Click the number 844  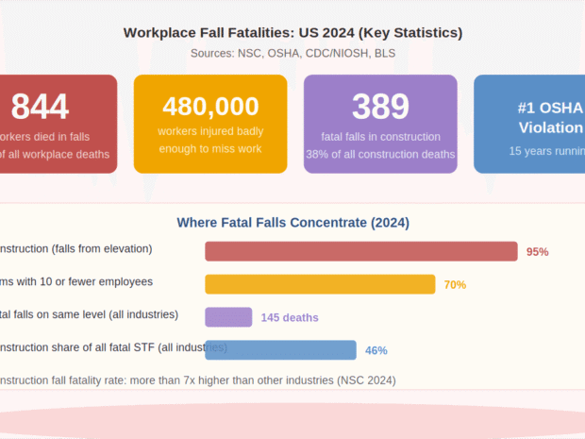tap(40, 107)
